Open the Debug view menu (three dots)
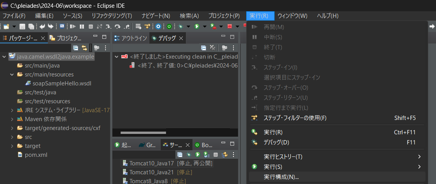 click(233, 48)
